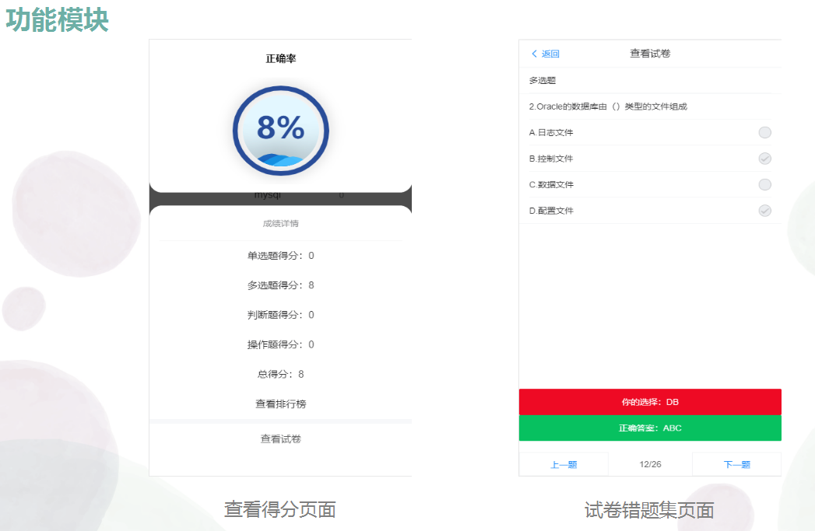Click the 功能模块 heading
The height and width of the screenshot is (531, 815).
click(x=58, y=20)
